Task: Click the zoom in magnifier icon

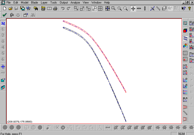Action: (x=120, y=8)
